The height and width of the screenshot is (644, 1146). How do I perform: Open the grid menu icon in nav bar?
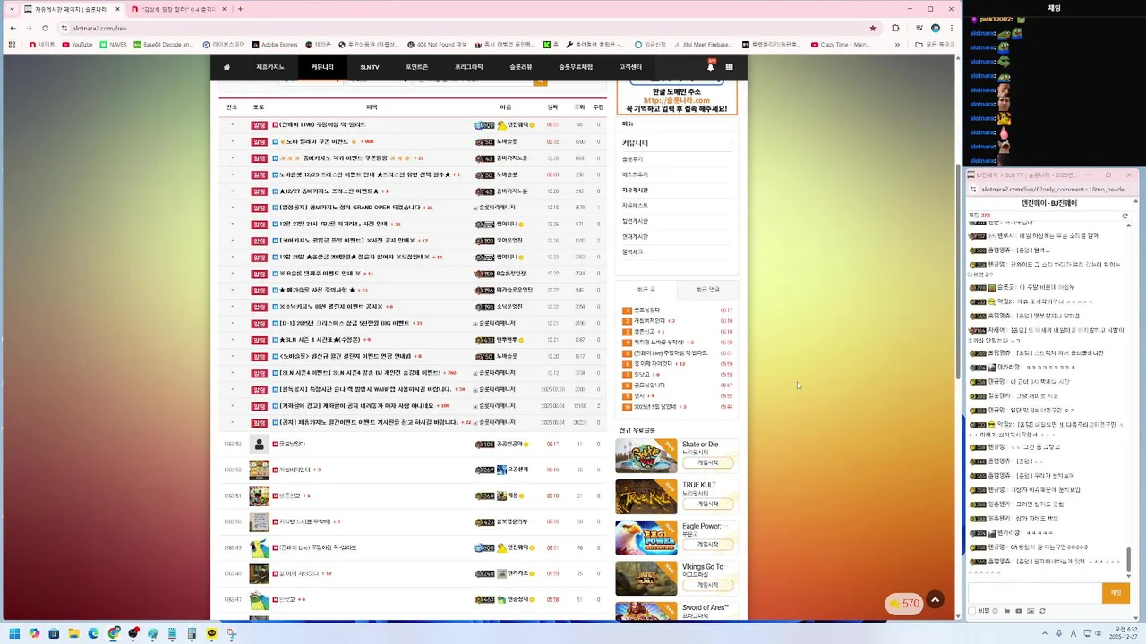(730, 67)
